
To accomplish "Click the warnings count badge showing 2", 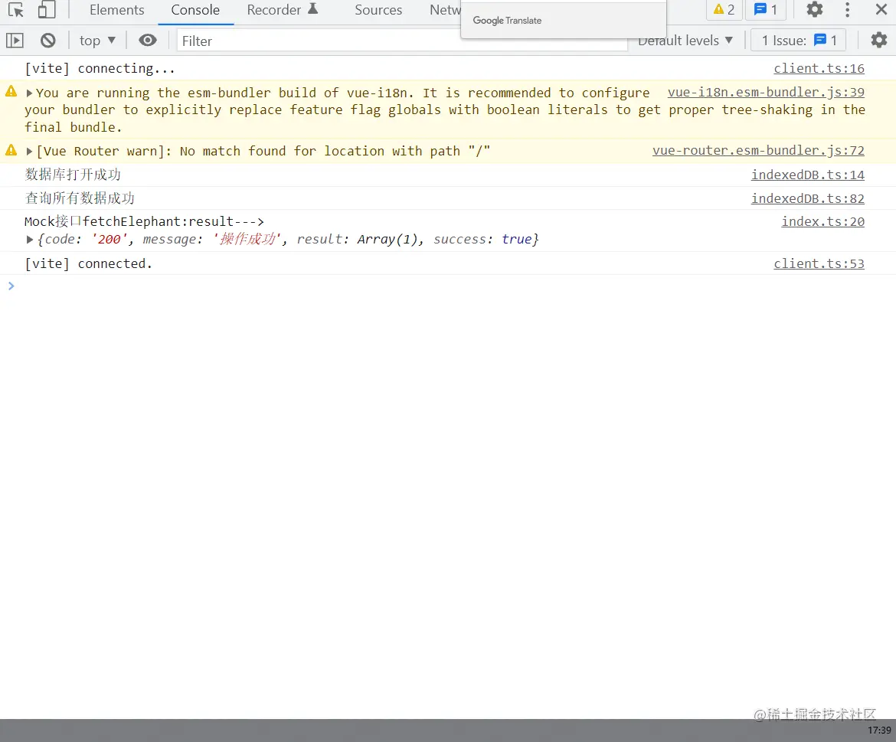I will pyautogui.click(x=724, y=10).
